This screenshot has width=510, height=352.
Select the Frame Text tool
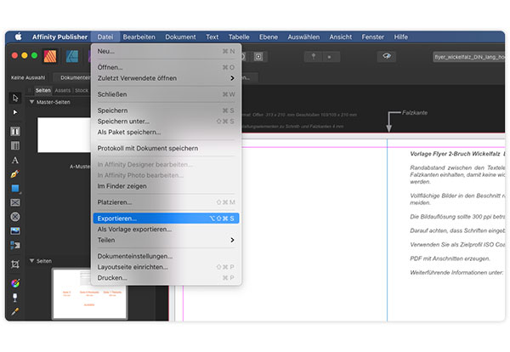point(15,131)
